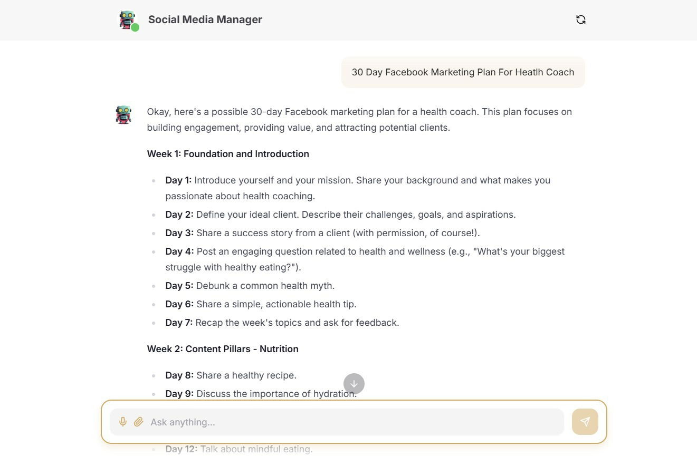Viewport: 697px width, 456px height.
Task: Click the 'Day 7:' recap line
Action: coord(282,323)
